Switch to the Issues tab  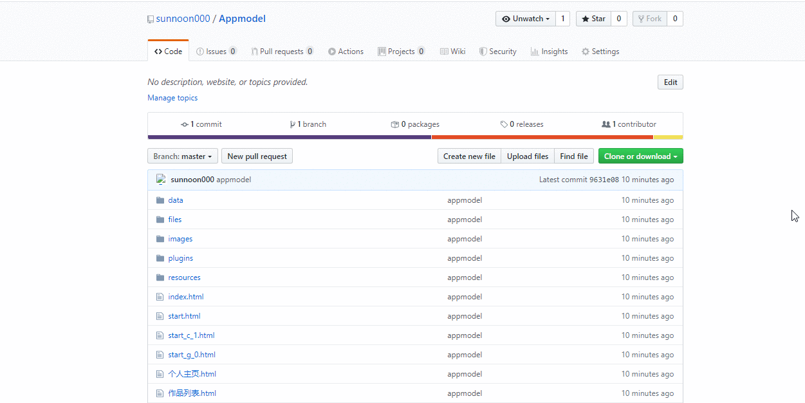216,52
